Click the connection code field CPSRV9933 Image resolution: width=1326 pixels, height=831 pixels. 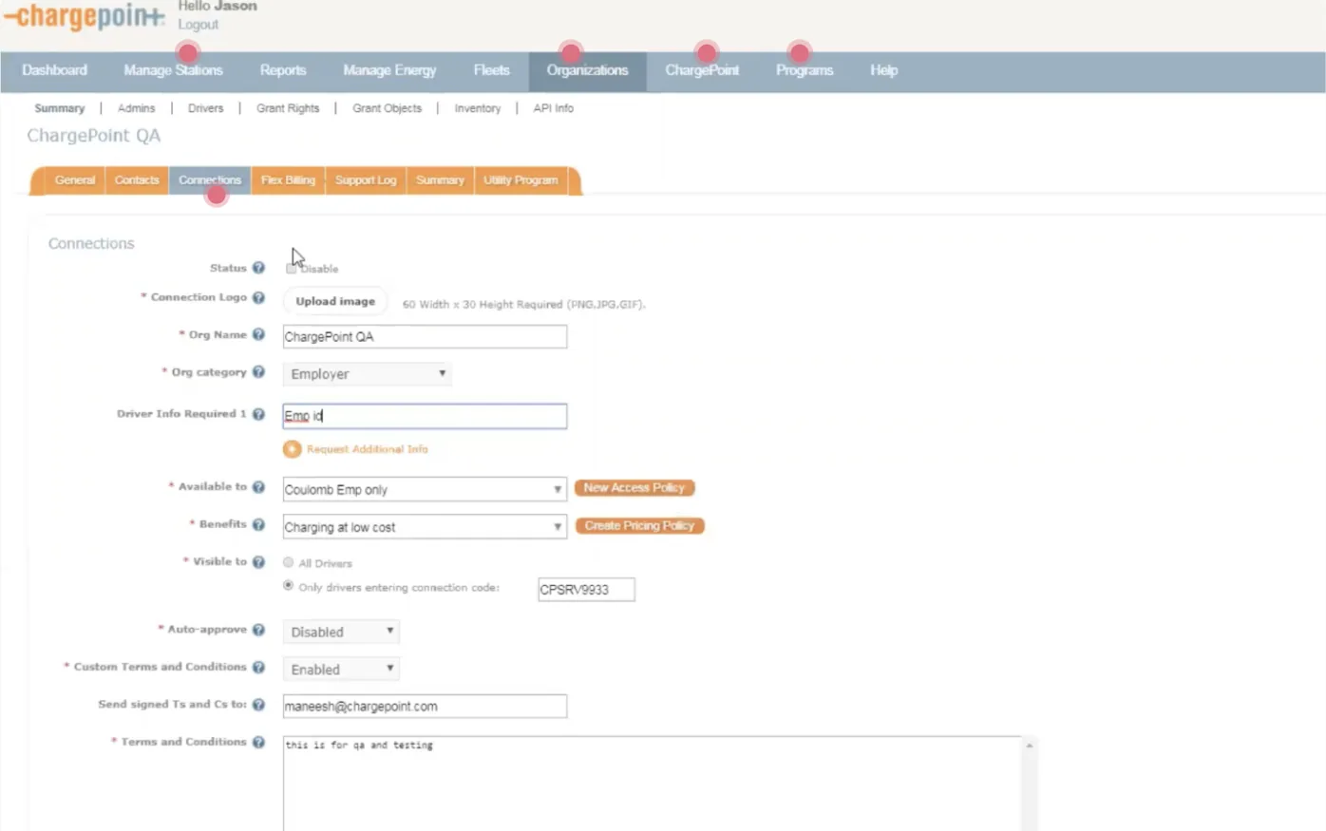pos(586,590)
